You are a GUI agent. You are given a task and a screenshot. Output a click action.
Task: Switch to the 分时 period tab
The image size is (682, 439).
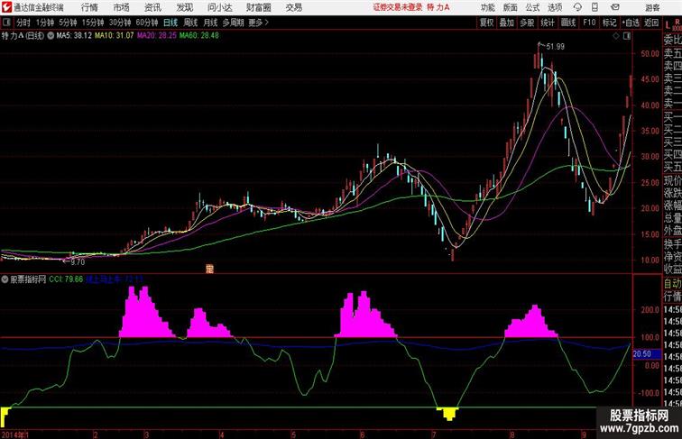[x=23, y=23]
